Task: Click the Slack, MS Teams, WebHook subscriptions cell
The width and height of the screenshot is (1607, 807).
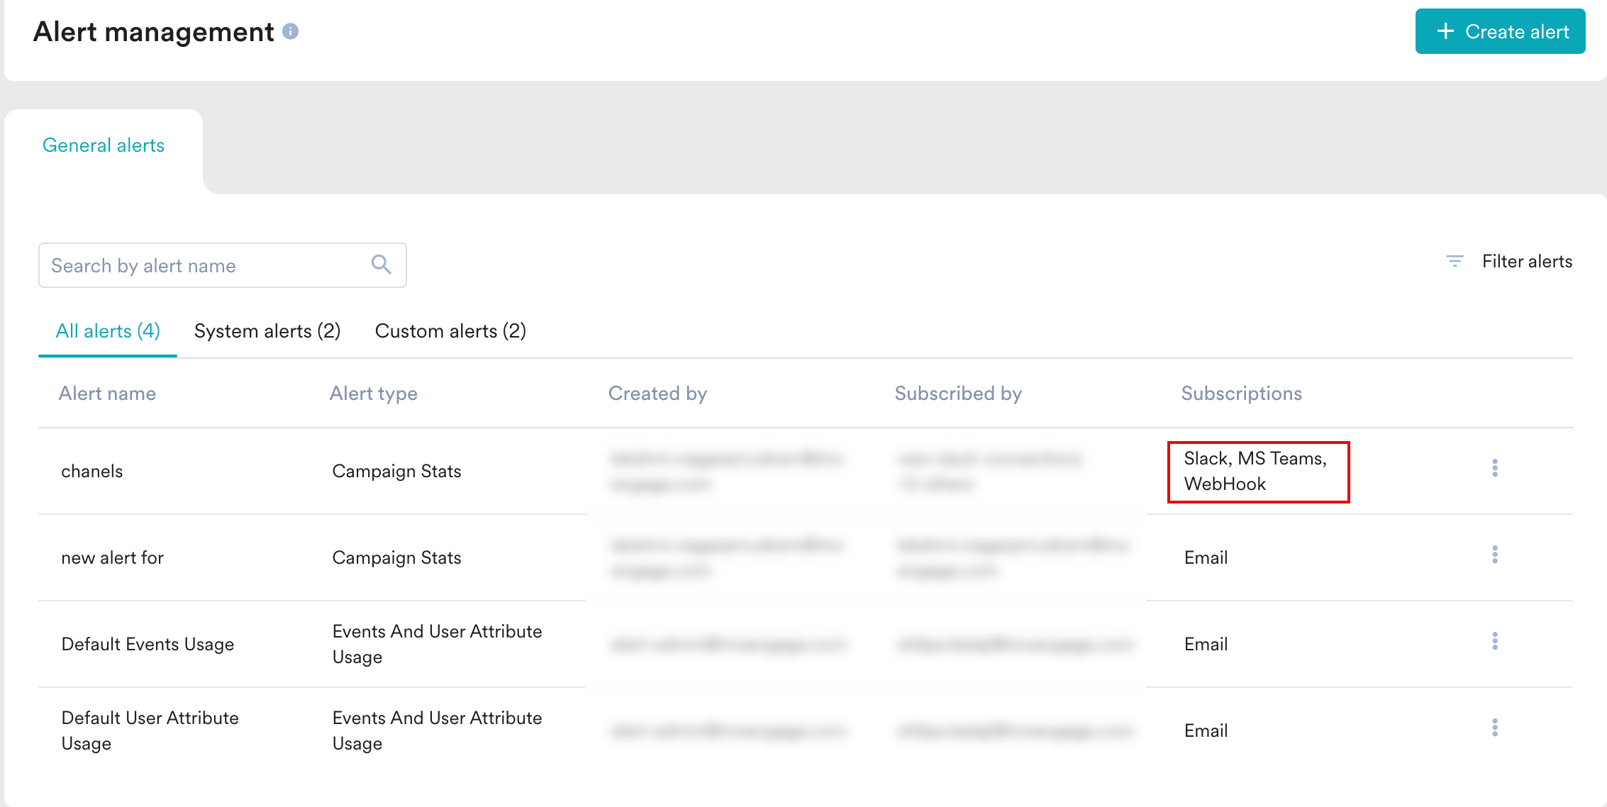Action: point(1258,472)
